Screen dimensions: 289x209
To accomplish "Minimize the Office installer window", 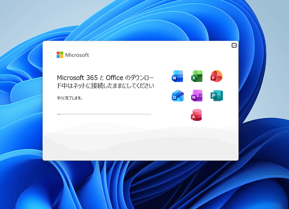I will click(x=234, y=45).
